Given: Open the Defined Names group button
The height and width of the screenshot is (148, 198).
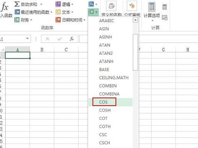Looking at the screenshot, I should click(x=111, y=8).
